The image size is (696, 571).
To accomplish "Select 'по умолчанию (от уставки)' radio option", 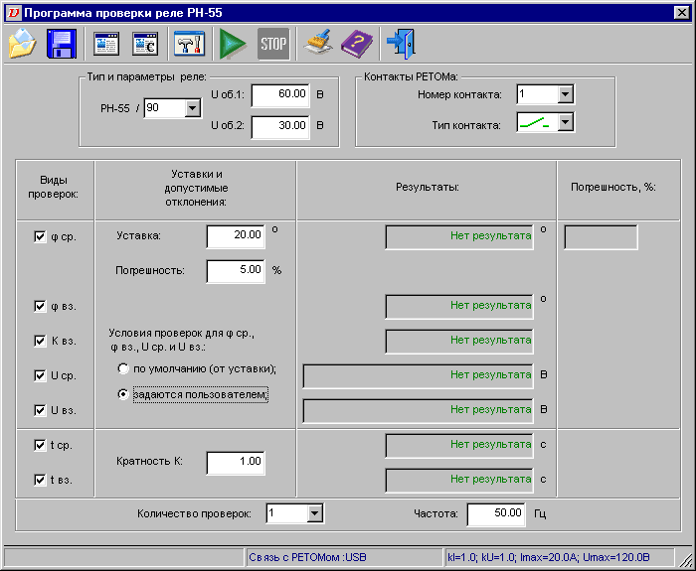I will [x=123, y=368].
